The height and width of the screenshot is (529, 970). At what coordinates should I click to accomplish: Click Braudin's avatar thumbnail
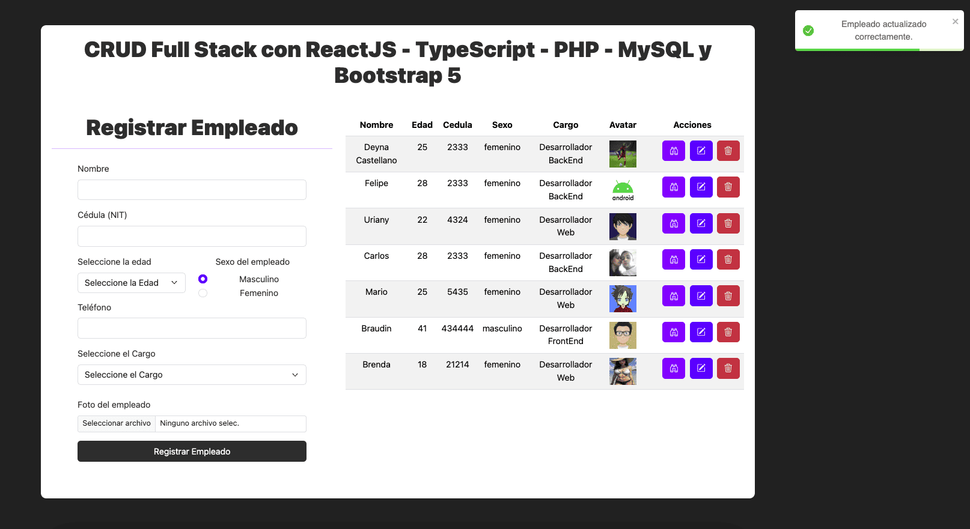(x=623, y=335)
